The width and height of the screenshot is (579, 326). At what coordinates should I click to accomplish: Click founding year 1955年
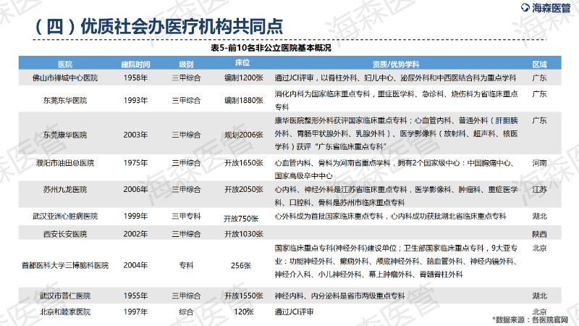135,296
